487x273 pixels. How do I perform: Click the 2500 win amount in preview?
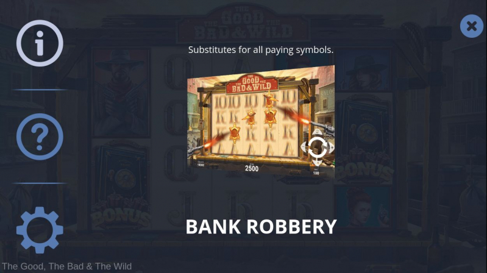click(252, 168)
